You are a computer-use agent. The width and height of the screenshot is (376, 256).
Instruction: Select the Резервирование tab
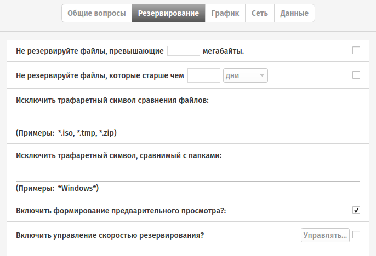pos(168,13)
